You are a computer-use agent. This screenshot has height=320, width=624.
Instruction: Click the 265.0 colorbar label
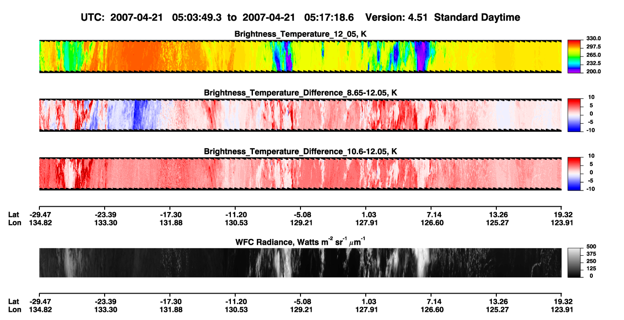(x=593, y=55)
